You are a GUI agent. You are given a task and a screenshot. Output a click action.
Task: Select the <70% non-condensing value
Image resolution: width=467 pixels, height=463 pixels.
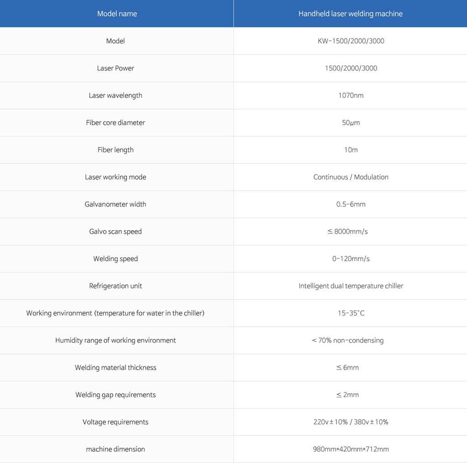[348, 340]
